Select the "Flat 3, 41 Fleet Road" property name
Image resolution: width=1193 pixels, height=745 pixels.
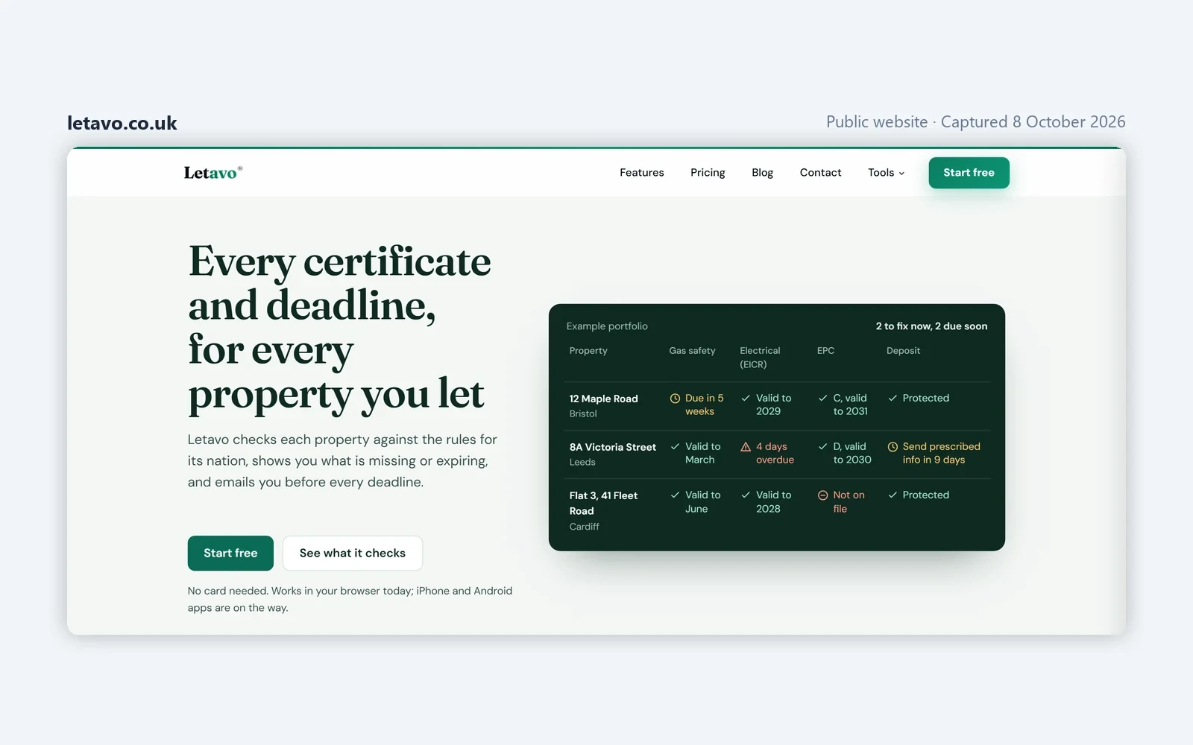[x=604, y=504]
